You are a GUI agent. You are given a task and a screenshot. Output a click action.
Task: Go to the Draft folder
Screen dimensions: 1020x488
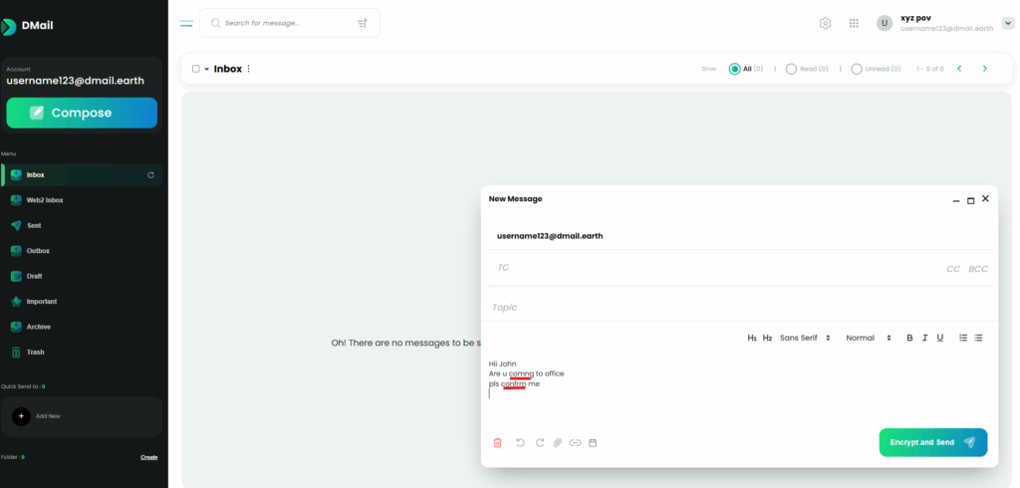point(34,276)
